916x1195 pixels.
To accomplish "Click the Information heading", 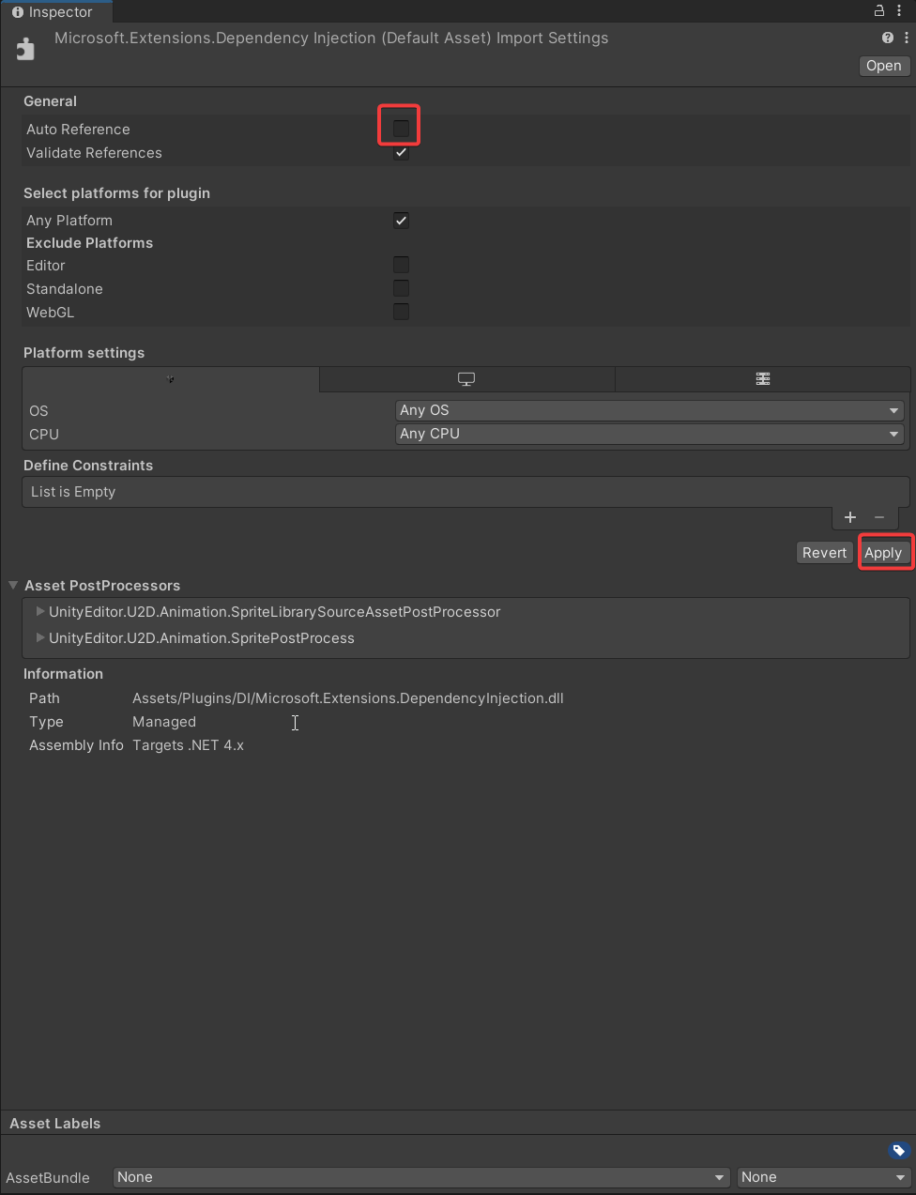I will pos(63,674).
